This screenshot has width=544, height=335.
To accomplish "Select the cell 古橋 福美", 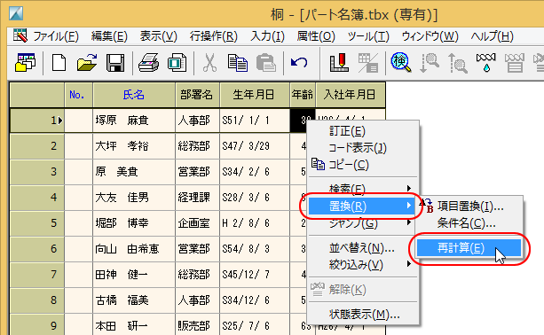I will tap(134, 300).
